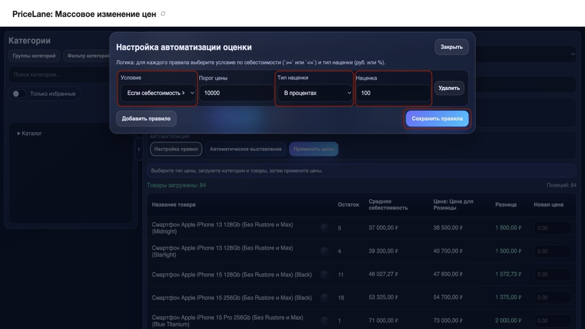Close the dialog using "Закрыть"
Screen dimensions: 585x329
451,47
